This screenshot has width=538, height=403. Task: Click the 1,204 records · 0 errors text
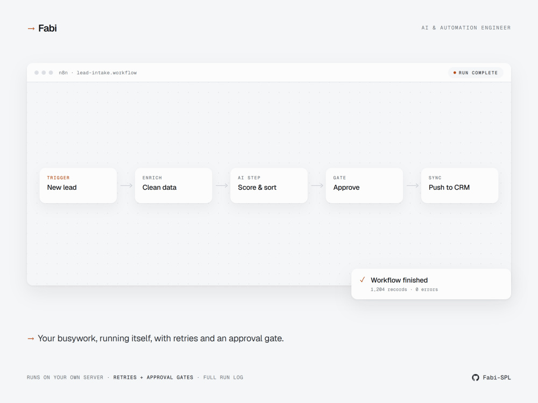coord(404,290)
